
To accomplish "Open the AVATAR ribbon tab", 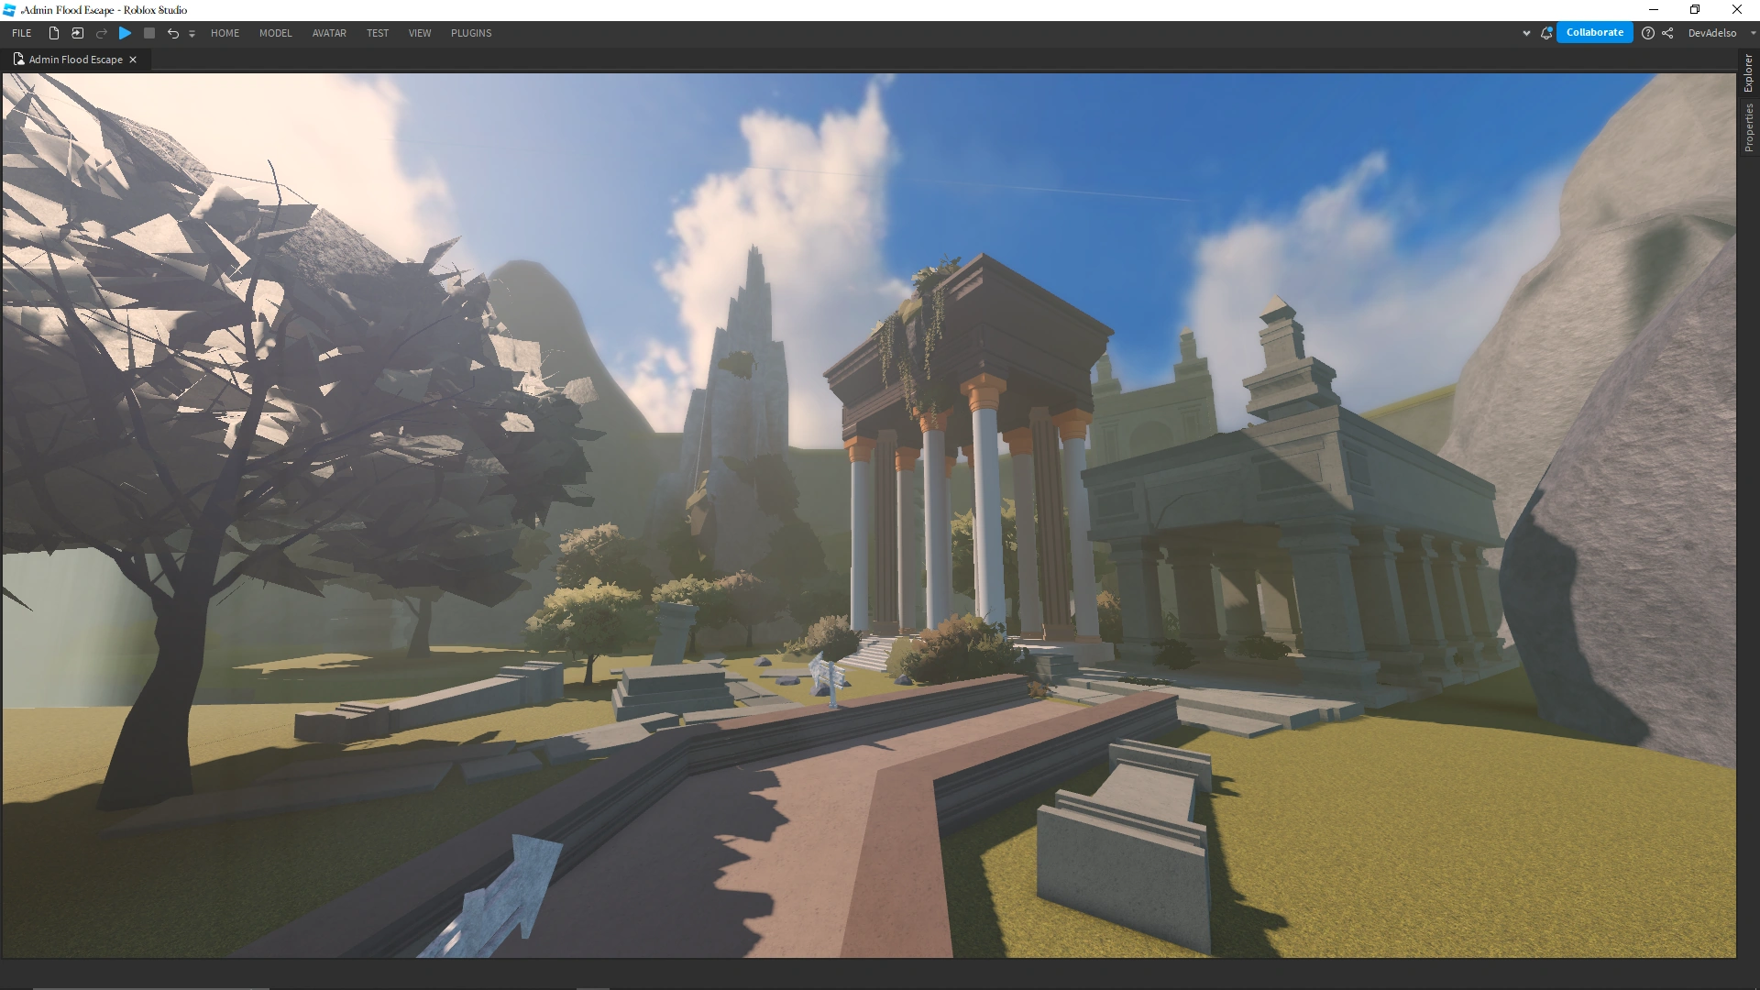I will (329, 33).
